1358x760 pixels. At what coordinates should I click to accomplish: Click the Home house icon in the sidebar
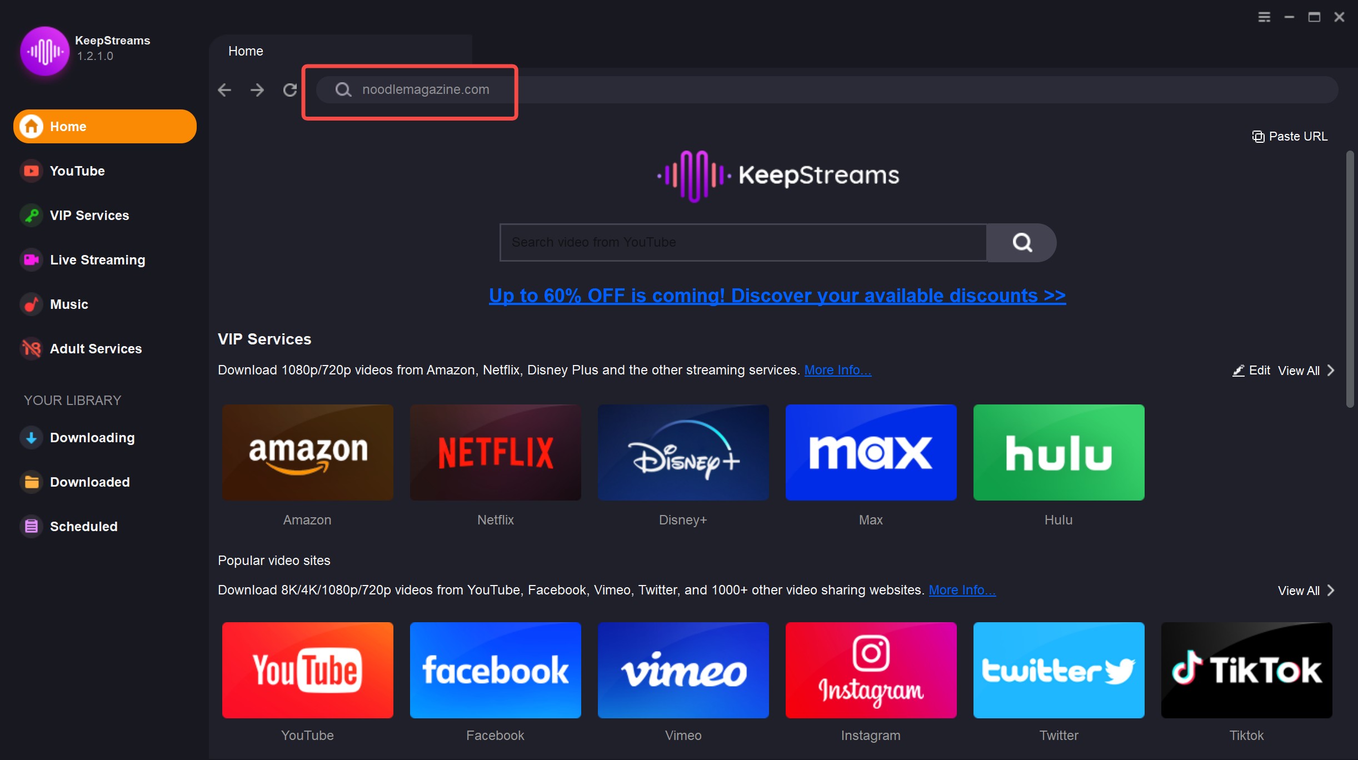pos(32,126)
